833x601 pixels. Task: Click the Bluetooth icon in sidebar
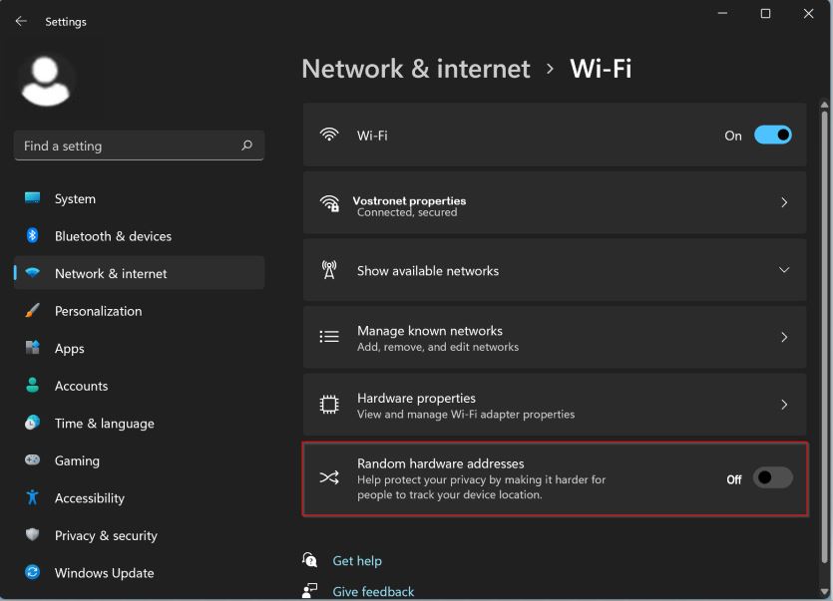(32, 235)
